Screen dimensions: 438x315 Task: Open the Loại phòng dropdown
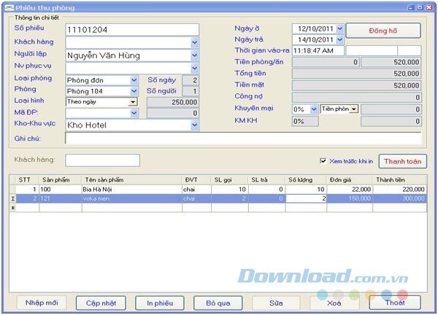pyautogui.click(x=134, y=80)
